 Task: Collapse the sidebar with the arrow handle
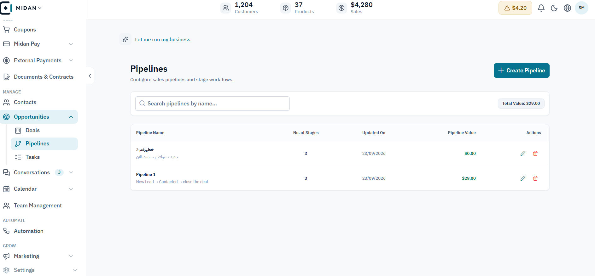[x=90, y=76]
